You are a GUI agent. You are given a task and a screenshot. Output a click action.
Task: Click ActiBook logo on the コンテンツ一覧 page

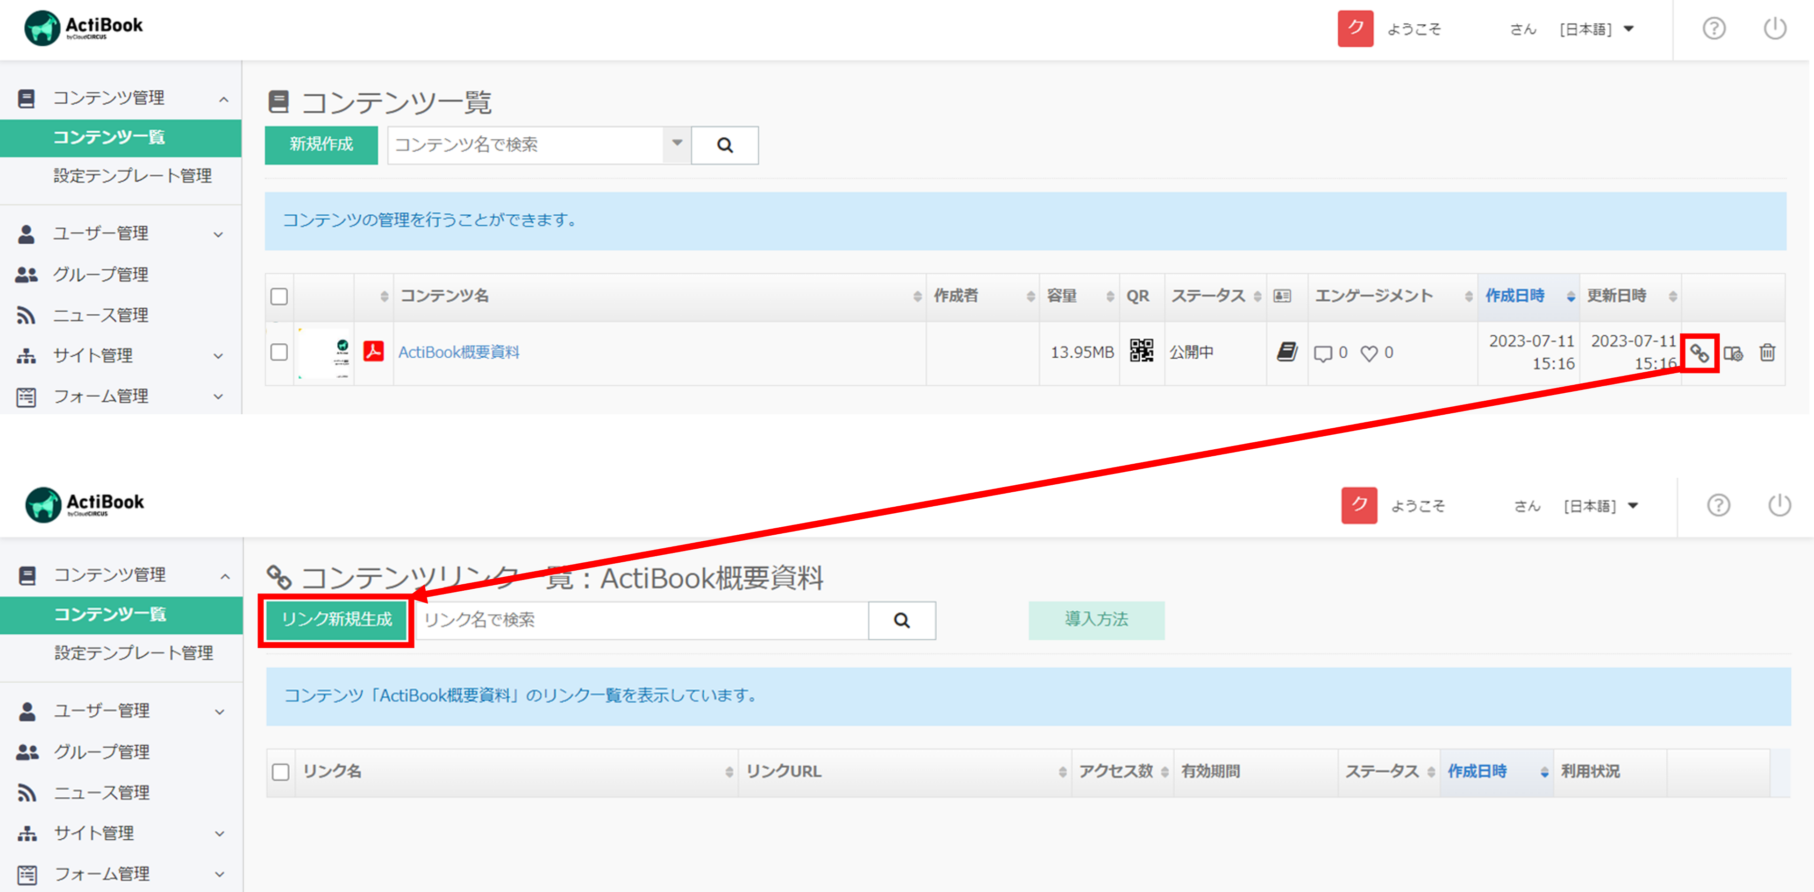84,28
